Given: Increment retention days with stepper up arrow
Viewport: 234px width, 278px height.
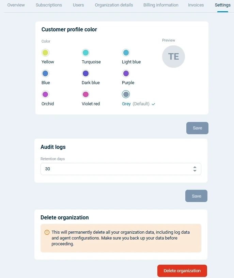Looking at the screenshot, I should (x=194, y=167).
